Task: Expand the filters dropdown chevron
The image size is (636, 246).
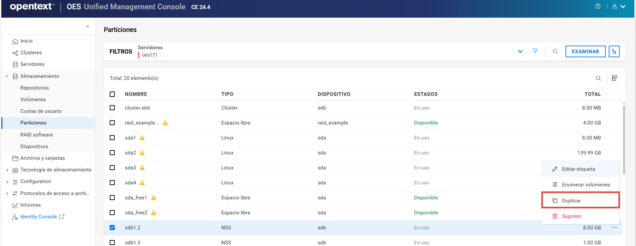Action: click(x=520, y=52)
